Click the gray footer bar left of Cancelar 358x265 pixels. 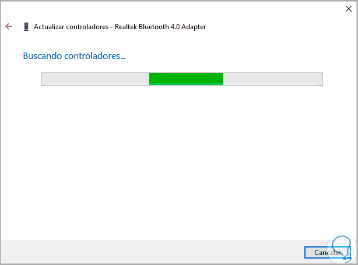coord(152,252)
